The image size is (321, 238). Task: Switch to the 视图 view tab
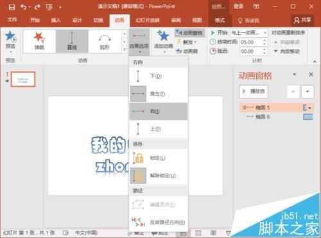pos(197,20)
